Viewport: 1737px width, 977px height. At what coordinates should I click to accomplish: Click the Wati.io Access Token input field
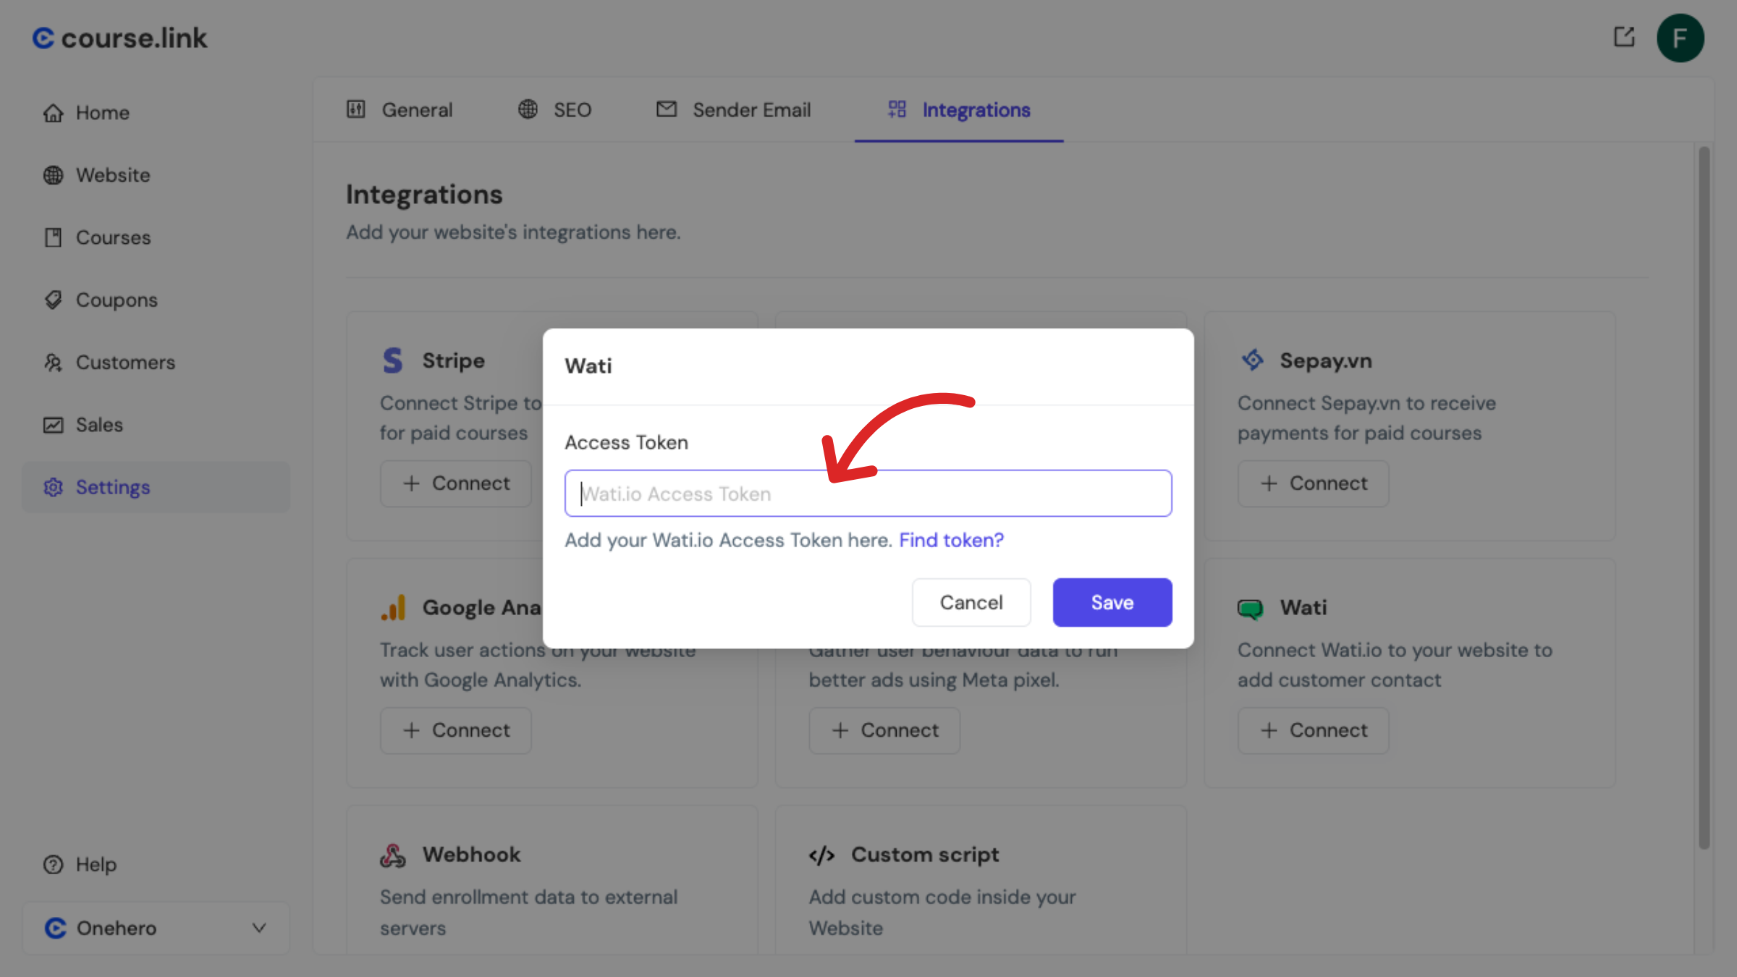868,493
